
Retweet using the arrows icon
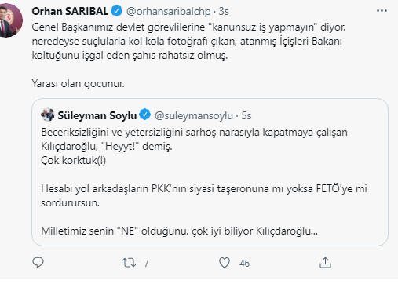point(129,263)
